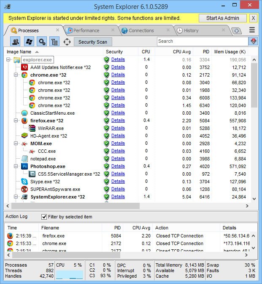The width and height of the screenshot is (262, 284).
Task: Click the firefox.exe process icon
Action: 24,121
